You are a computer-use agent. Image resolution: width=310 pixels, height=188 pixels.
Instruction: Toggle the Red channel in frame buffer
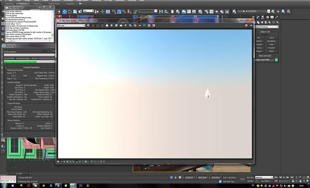coord(93,25)
